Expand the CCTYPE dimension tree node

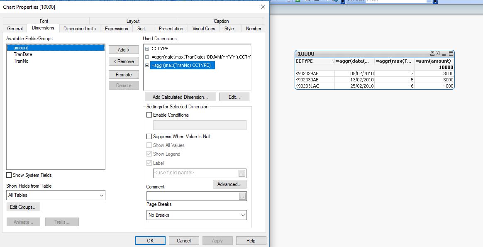147,49
